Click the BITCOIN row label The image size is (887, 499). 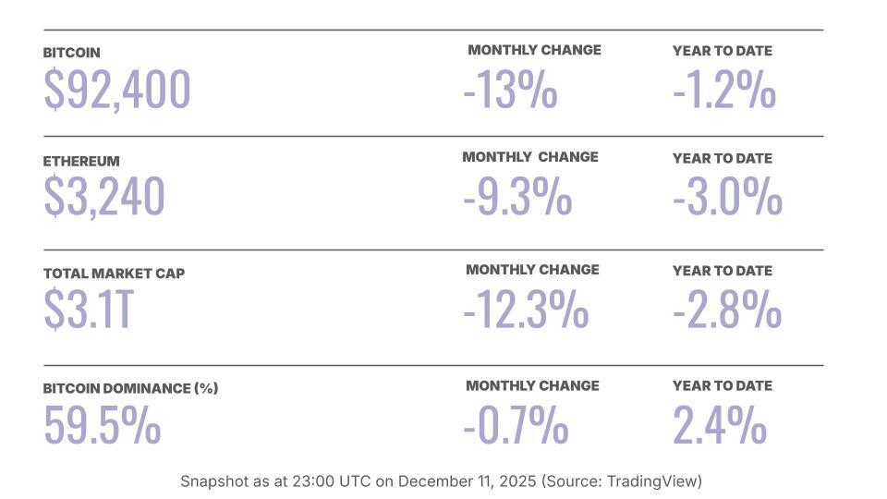(x=71, y=53)
